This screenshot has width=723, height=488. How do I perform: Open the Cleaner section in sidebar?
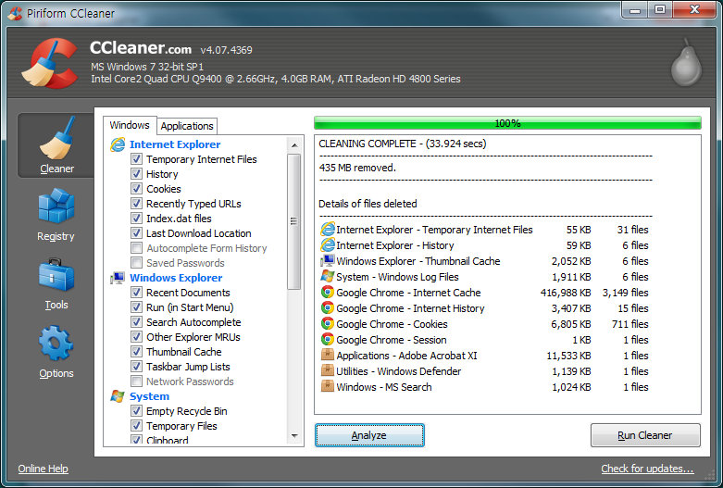click(x=56, y=145)
